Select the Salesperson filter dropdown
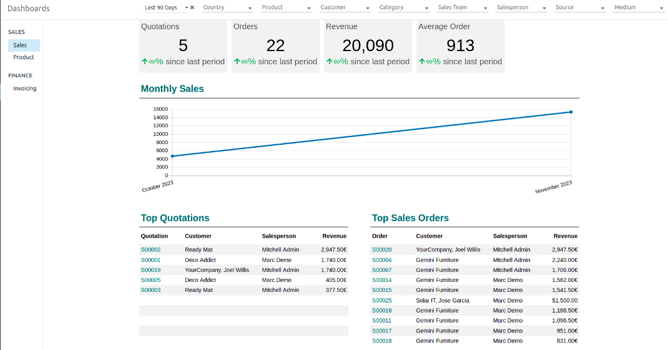 [x=521, y=8]
